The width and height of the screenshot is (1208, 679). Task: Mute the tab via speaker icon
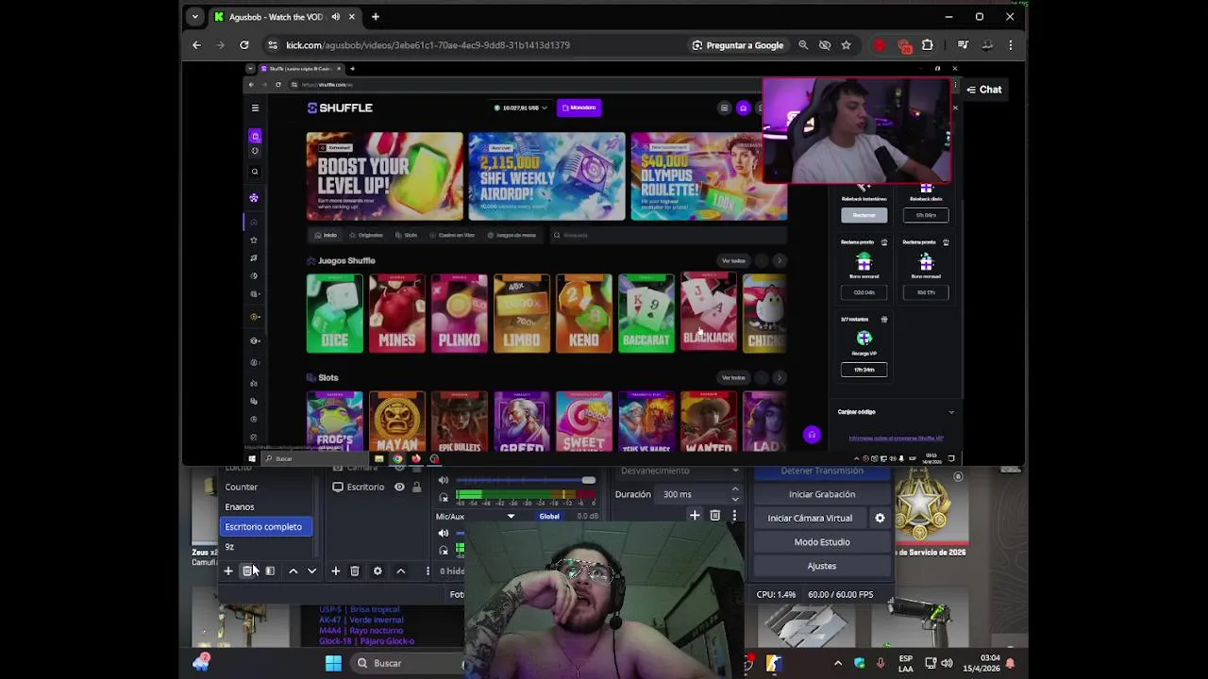point(336,17)
